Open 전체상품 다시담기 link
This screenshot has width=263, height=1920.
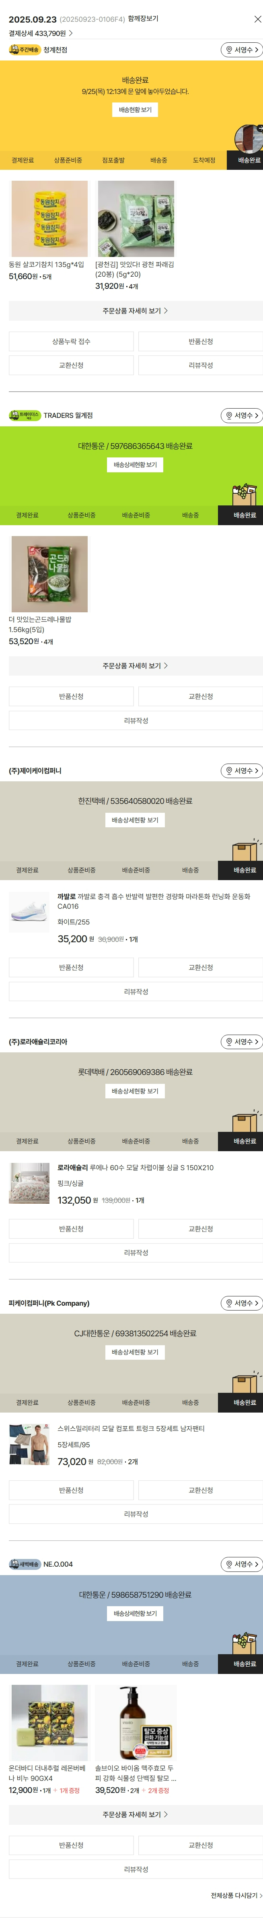click(236, 1895)
